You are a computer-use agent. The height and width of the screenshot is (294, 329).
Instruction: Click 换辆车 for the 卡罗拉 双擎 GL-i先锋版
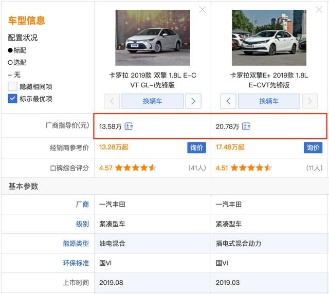153,101
